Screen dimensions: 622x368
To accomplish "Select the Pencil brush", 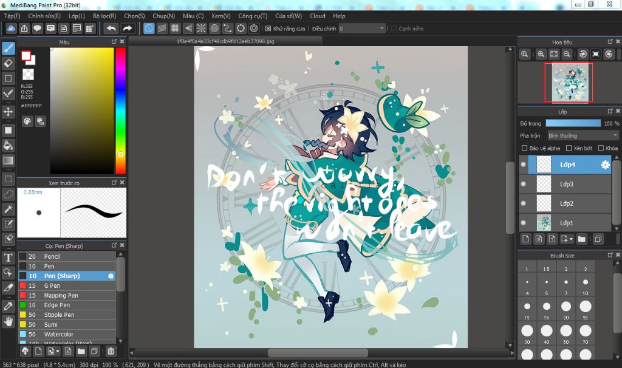I will [x=67, y=257].
